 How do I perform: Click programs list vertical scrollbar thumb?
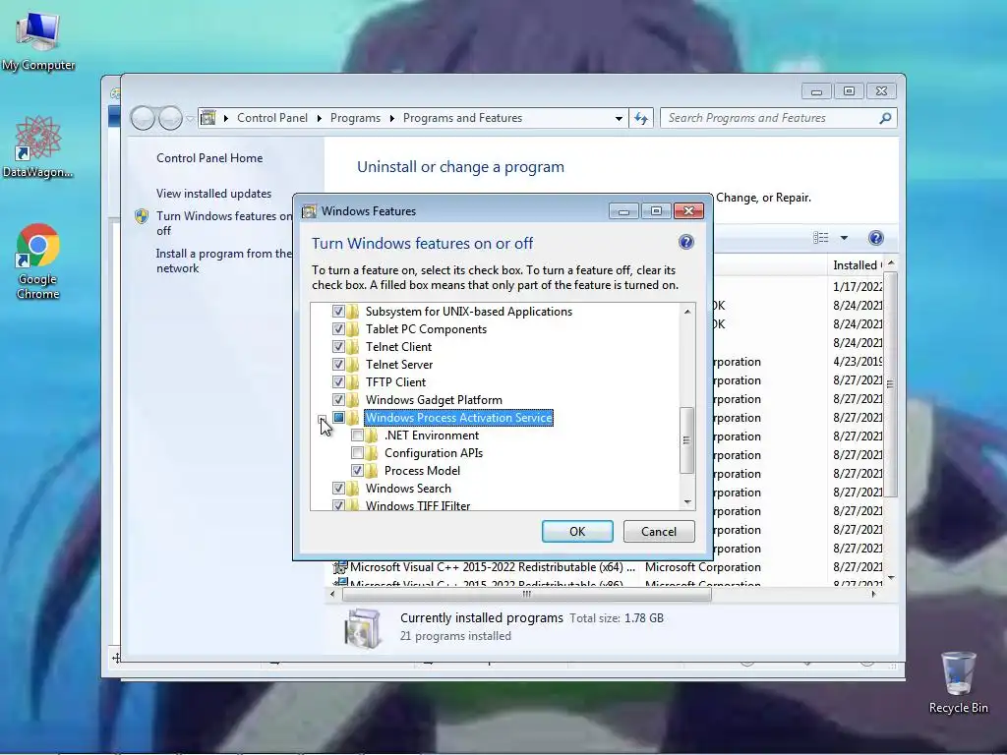click(x=890, y=384)
